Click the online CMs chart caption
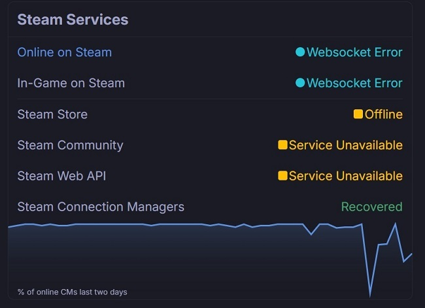Image resolution: width=425 pixels, height=308 pixels. coord(73,292)
